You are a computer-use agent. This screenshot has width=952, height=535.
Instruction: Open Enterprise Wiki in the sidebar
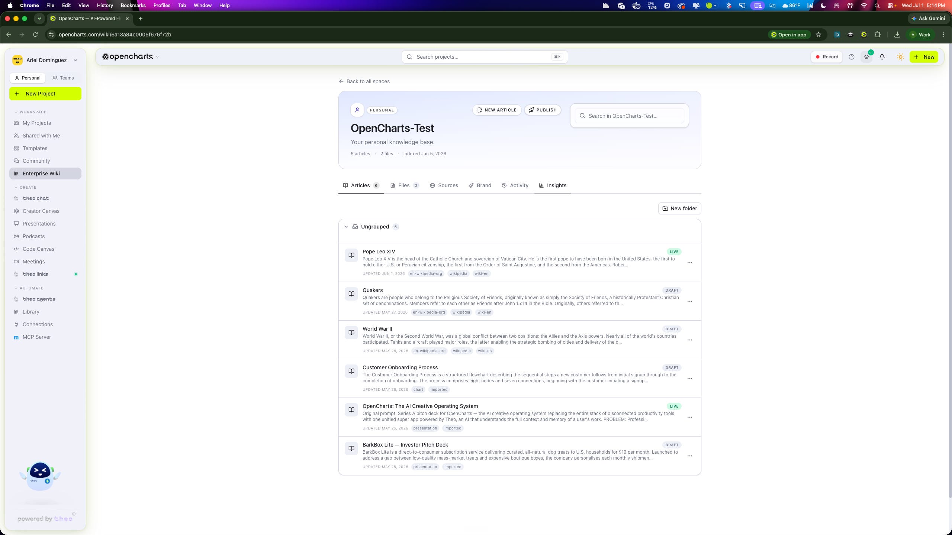[x=45, y=174]
